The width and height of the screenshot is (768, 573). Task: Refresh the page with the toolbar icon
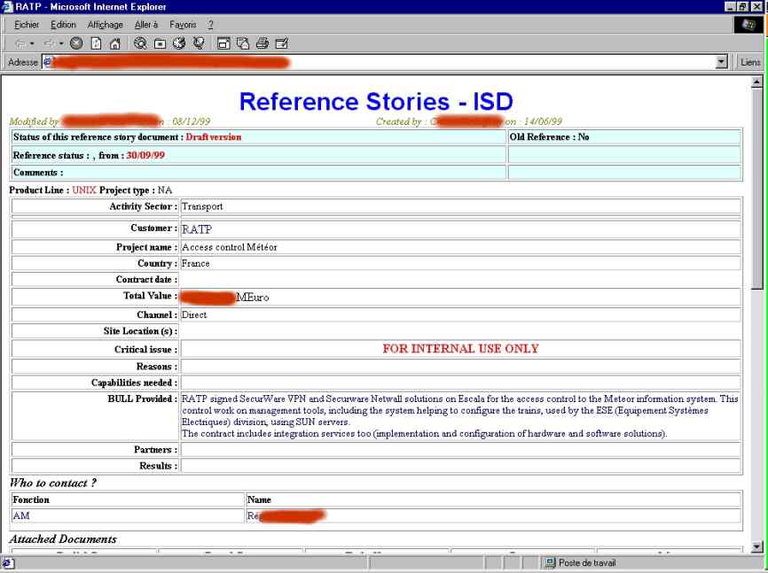[96, 43]
